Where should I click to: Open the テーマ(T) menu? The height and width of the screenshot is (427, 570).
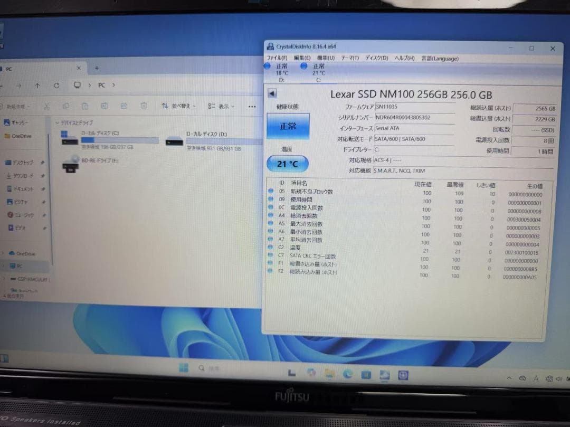(350, 58)
